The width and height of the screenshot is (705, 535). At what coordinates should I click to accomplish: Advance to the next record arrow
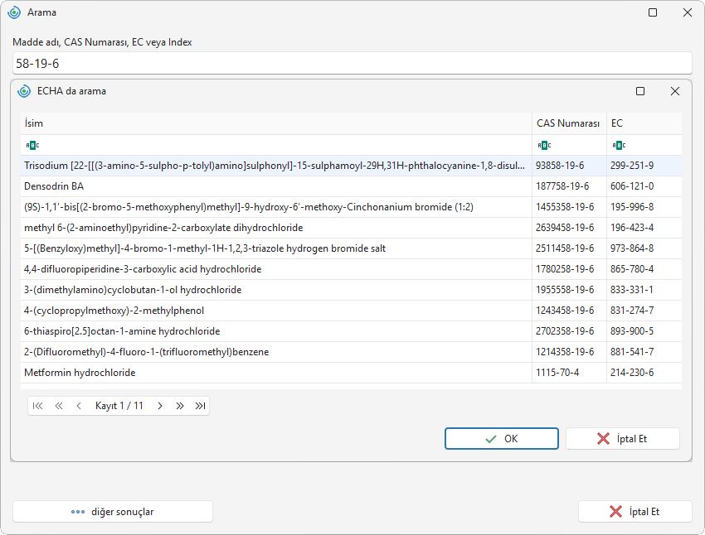click(x=160, y=406)
